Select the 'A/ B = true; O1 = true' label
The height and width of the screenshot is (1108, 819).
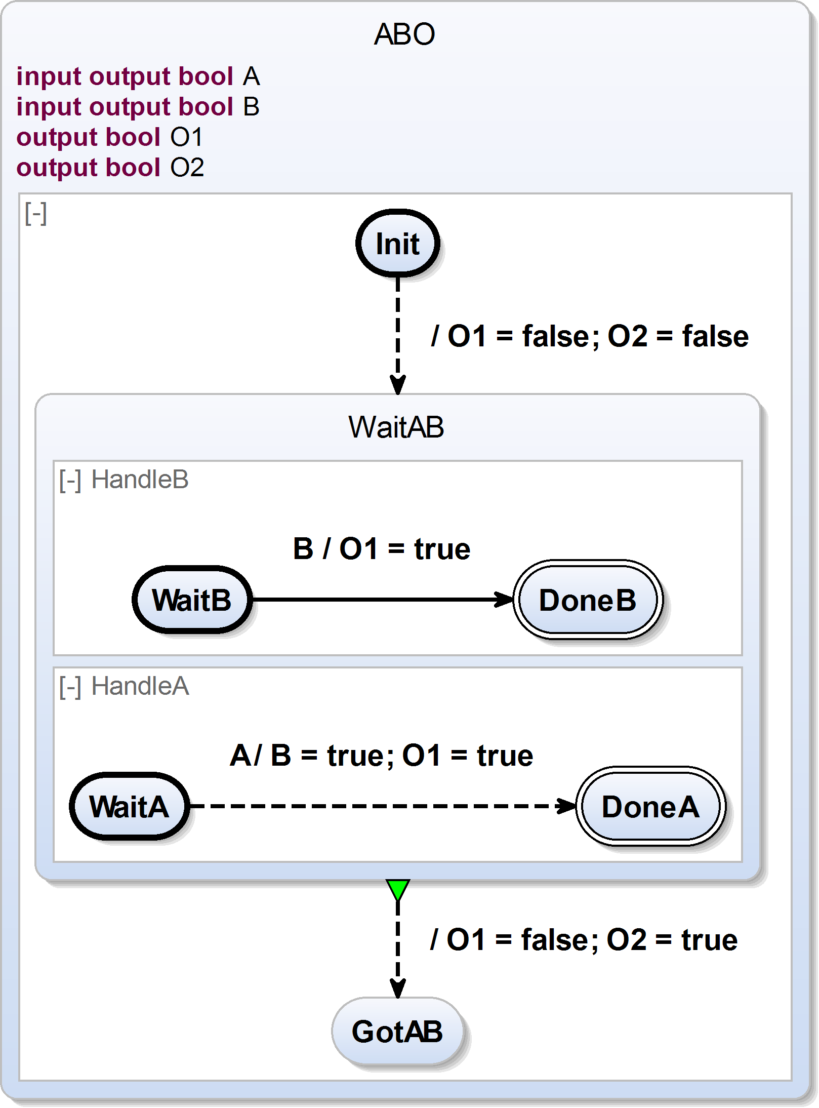tap(381, 755)
